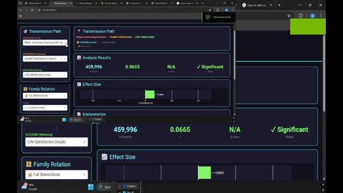343x193 pixels.
Task: Click the green effect bar in small window
Action: 150,94
